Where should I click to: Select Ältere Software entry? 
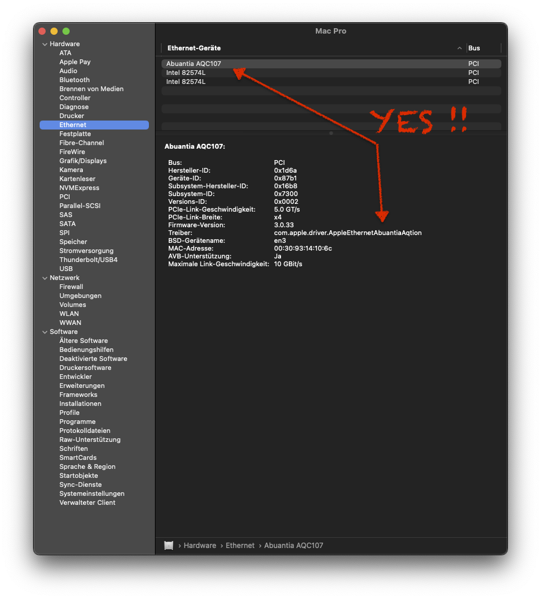click(83, 341)
